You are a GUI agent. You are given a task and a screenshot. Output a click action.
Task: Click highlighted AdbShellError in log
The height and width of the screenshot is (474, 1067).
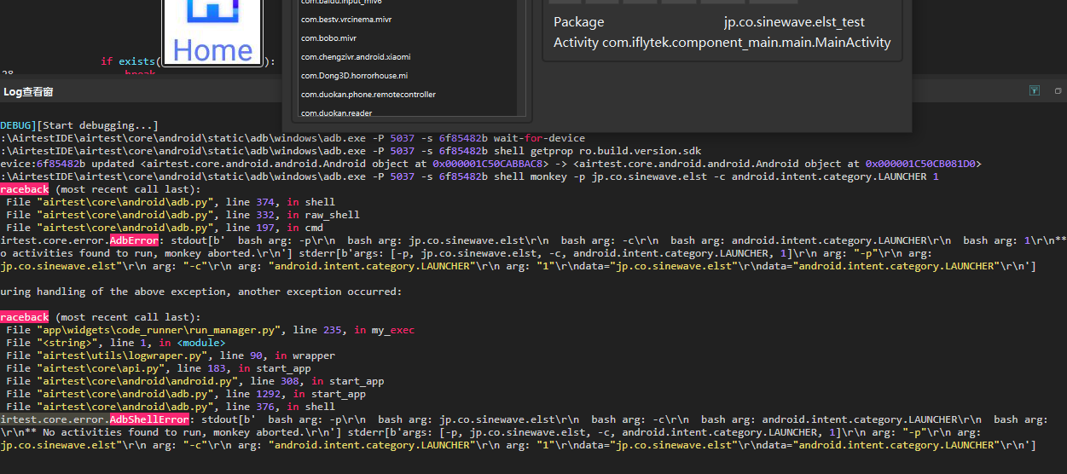[149, 419]
